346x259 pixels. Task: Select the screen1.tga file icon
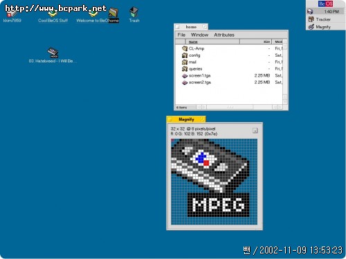tap(185, 75)
